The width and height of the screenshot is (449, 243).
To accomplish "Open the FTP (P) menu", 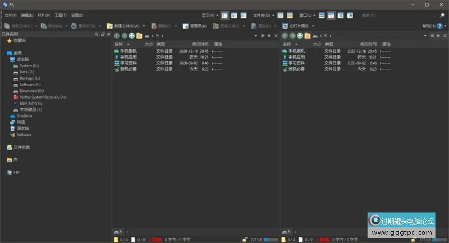I will pos(44,15).
